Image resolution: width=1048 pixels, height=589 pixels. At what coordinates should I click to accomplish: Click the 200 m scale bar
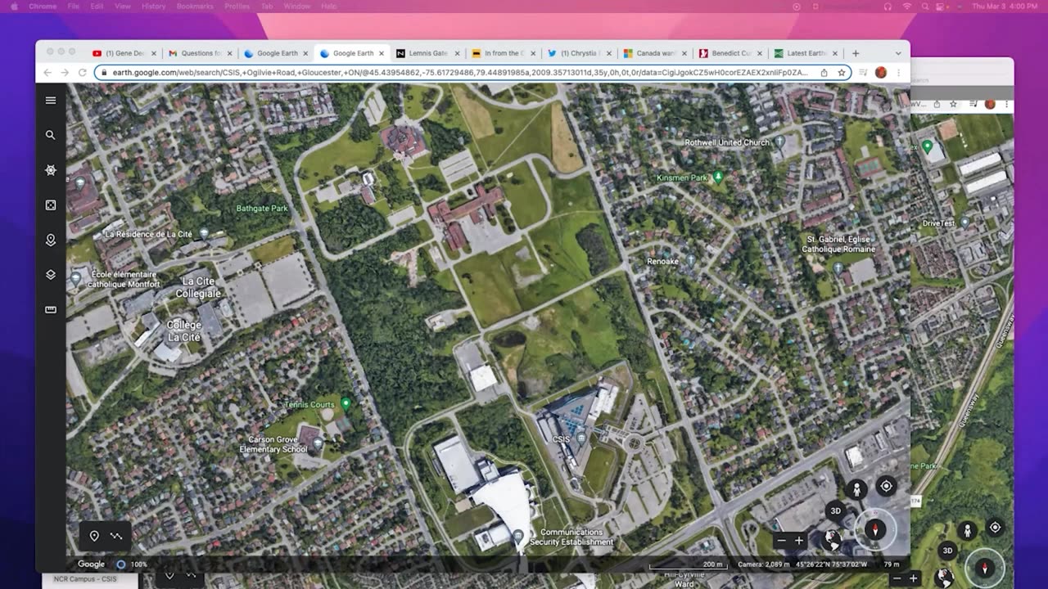[688, 564]
